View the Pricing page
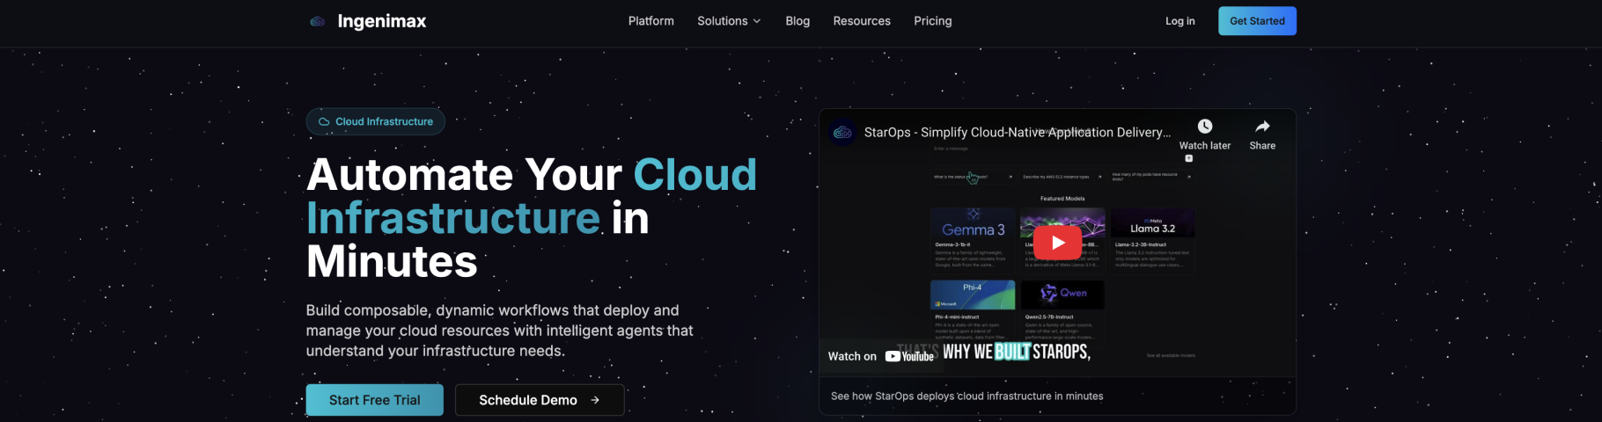Screen dimensions: 1602x422 [x=932, y=21]
